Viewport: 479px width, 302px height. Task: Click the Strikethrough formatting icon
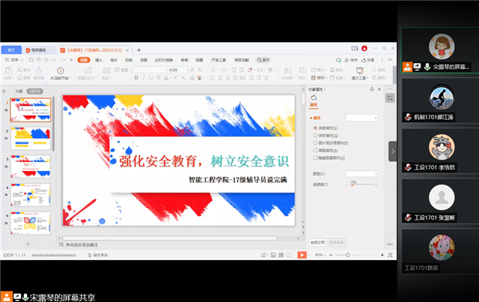pyautogui.click(x=159, y=78)
